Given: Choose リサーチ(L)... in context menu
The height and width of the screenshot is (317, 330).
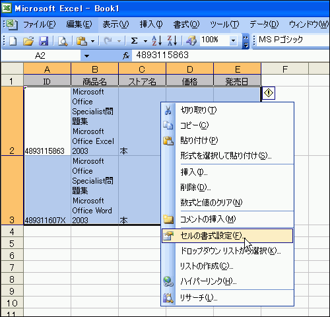Looking at the screenshot, I should click(228, 298).
